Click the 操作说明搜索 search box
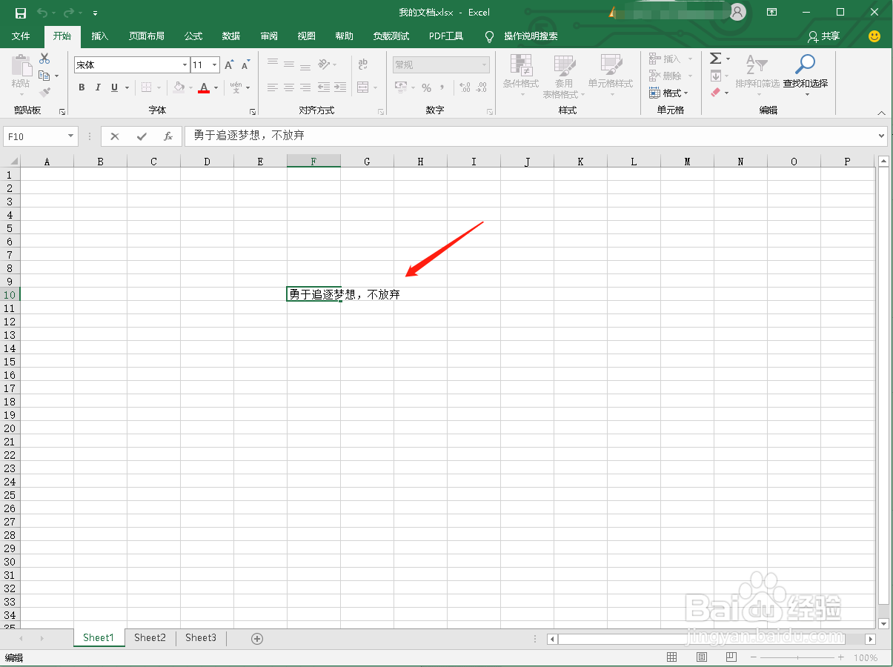 pyautogui.click(x=531, y=36)
